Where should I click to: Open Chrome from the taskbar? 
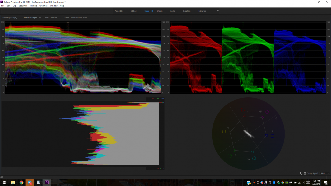[21, 182]
